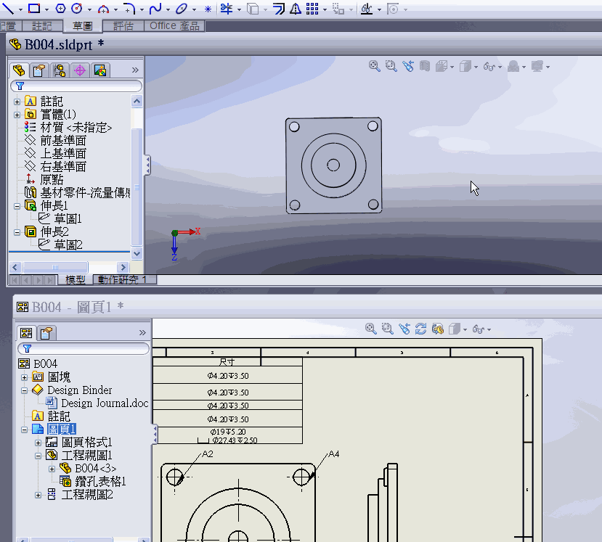This screenshot has width=602, height=542.
Task: Open Circle tool dropdown arrow
Action: coord(89,9)
